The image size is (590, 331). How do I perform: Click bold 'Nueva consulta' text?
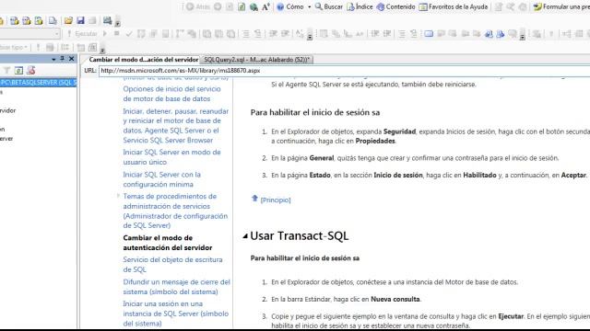[395, 299]
